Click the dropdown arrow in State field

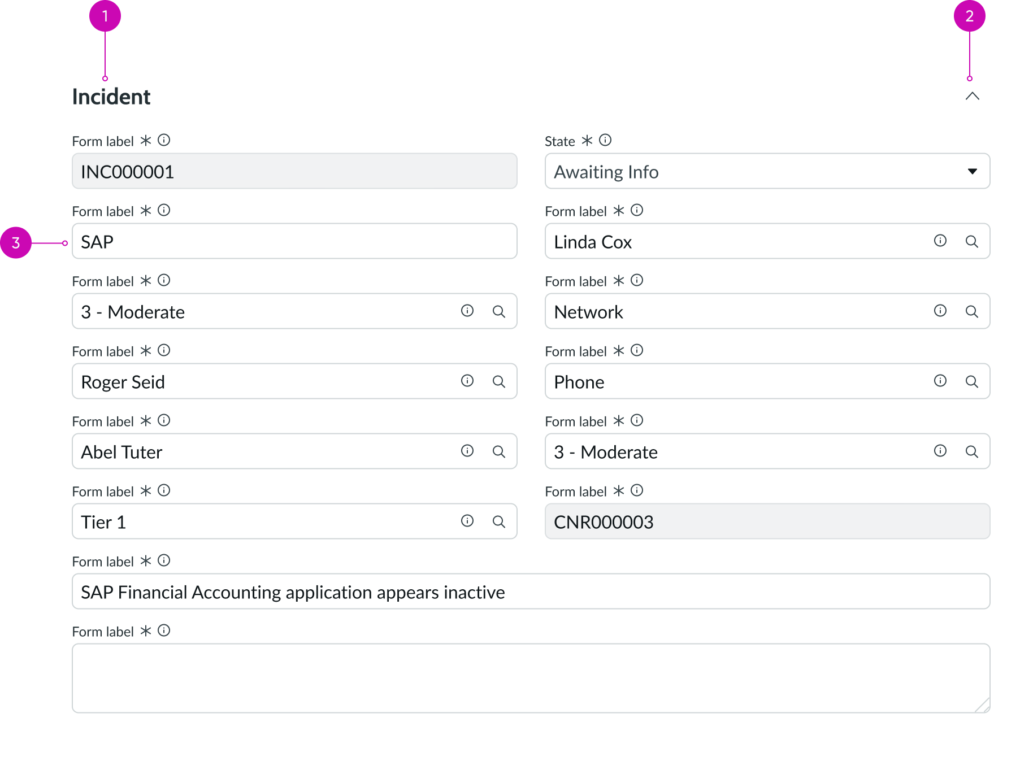point(972,171)
